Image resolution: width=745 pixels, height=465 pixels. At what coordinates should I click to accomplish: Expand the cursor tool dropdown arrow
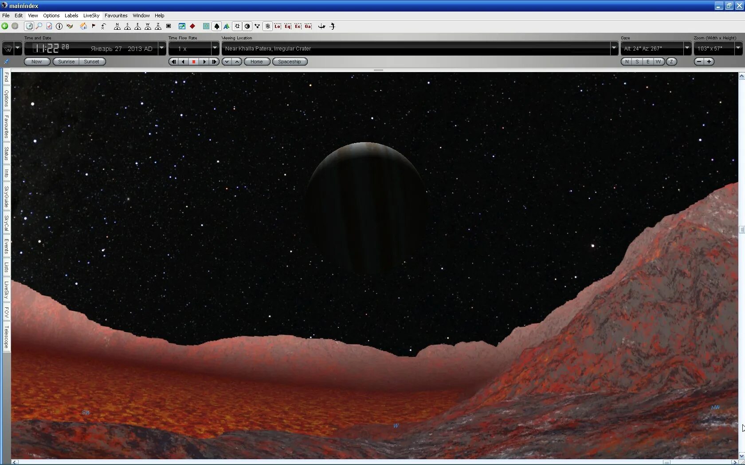coord(18,48)
